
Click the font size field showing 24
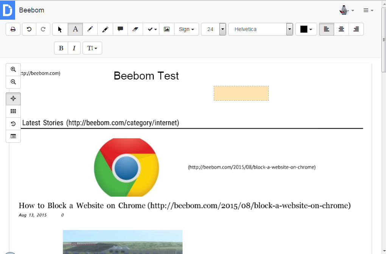[210, 29]
